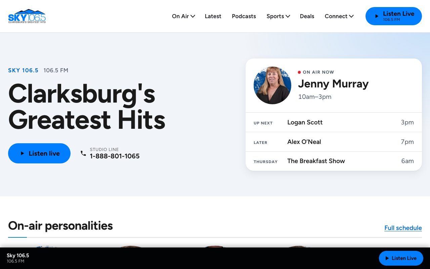Image resolution: width=430 pixels, height=269 pixels.
Task: Click the 10am–3pm time slot text
Action: click(x=315, y=97)
